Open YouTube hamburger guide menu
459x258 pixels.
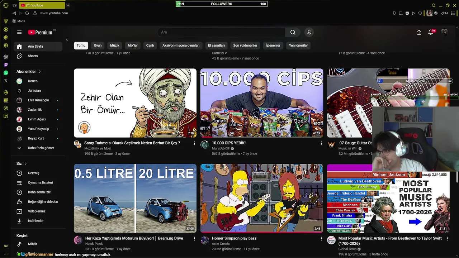click(19, 32)
